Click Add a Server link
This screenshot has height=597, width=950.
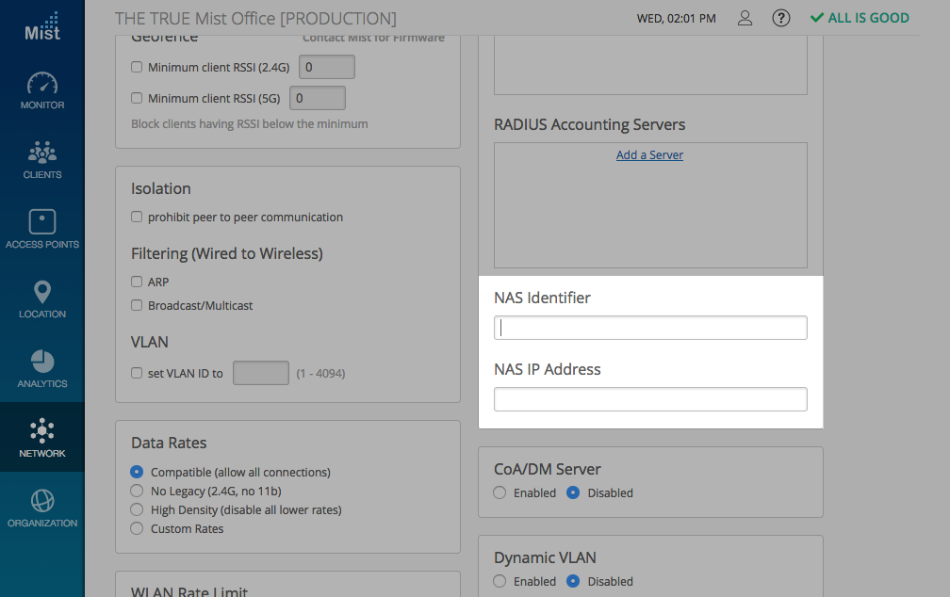click(x=649, y=155)
